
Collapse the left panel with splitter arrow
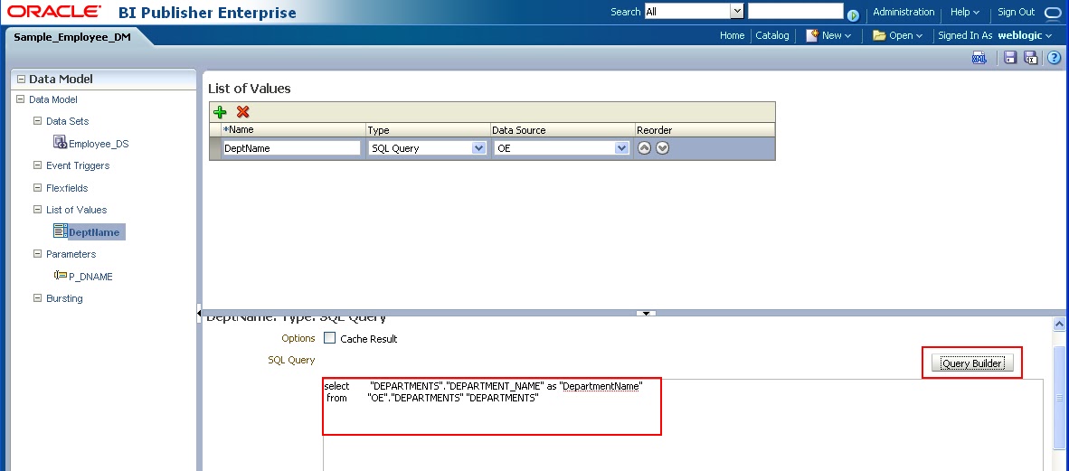click(199, 315)
